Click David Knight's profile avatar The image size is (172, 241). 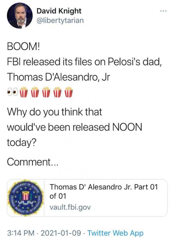point(20,16)
